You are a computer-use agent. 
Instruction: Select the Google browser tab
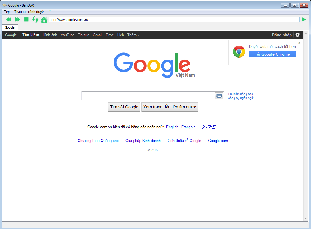tap(10, 27)
